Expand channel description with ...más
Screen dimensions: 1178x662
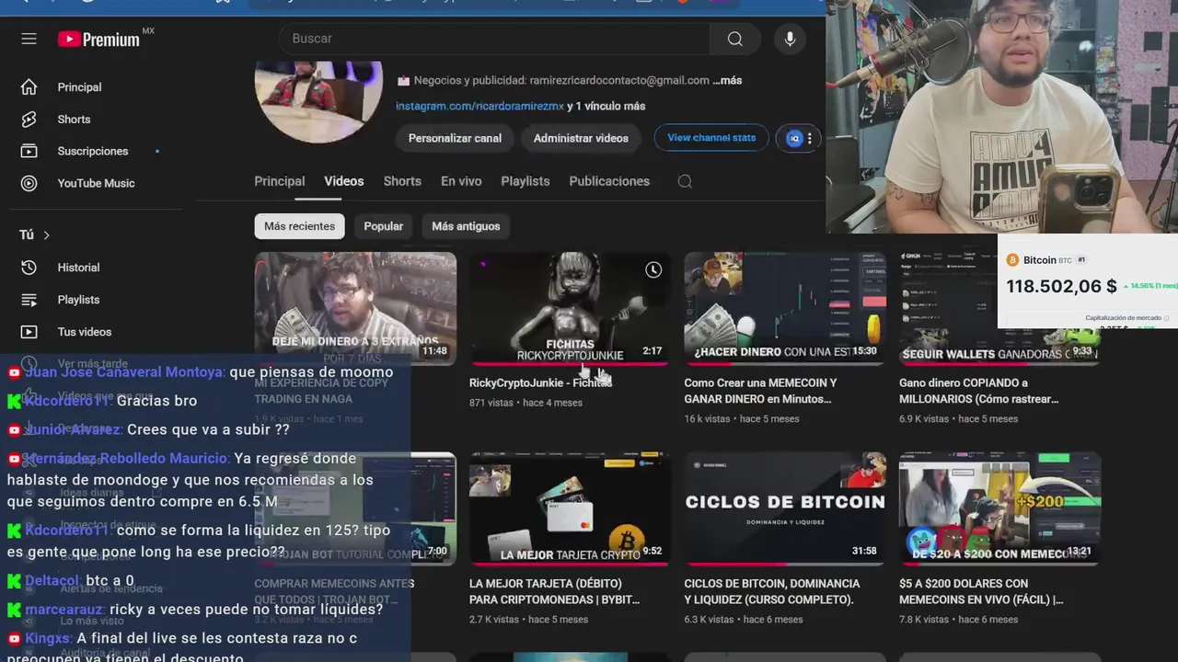pyautogui.click(x=727, y=80)
